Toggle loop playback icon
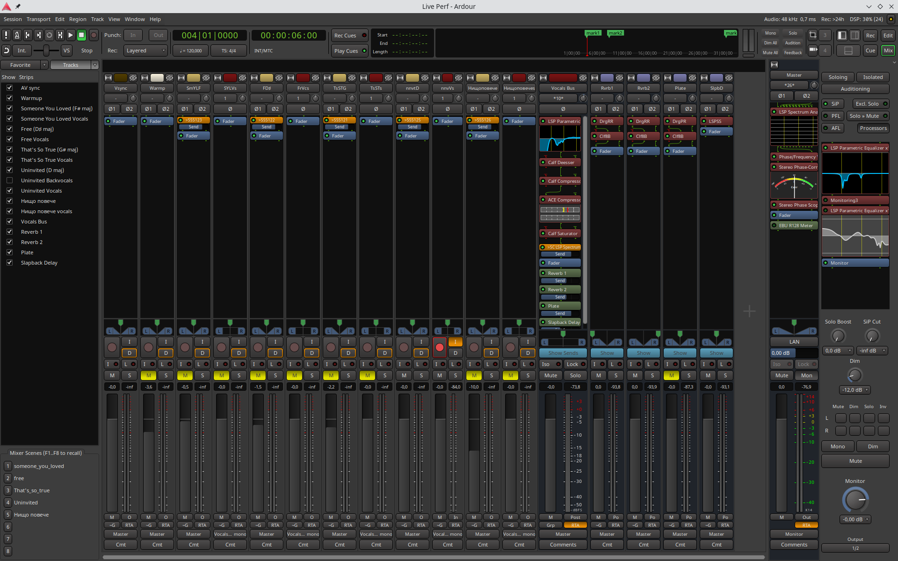 point(49,35)
